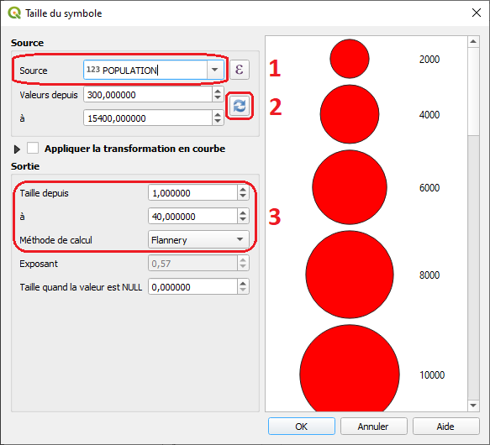This screenshot has width=490, height=445.
Task: Increase the NULL value size with up arrow
Action: pos(243,283)
